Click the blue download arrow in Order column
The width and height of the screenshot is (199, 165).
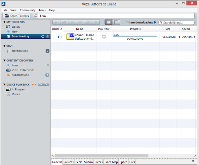point(59,37)
